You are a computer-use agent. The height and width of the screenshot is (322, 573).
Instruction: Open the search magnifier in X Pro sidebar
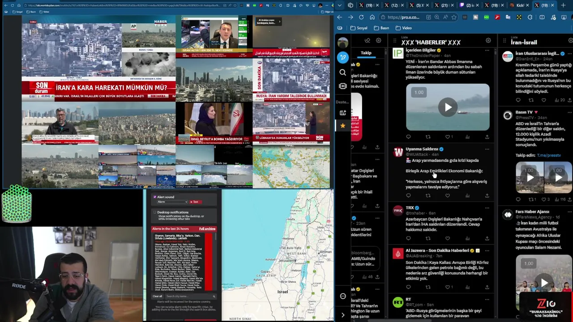coord(343,72)
